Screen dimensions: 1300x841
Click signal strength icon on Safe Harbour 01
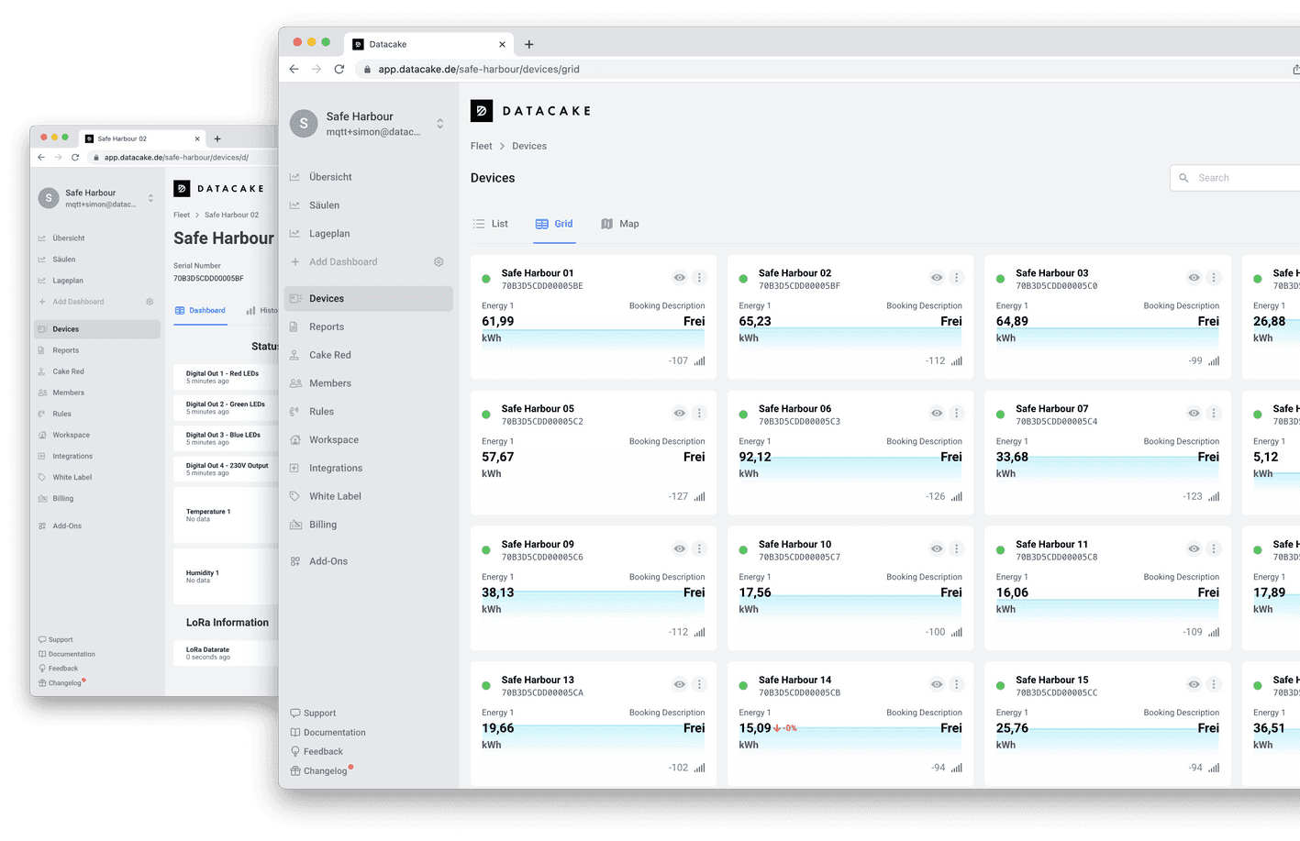point(699,361)
